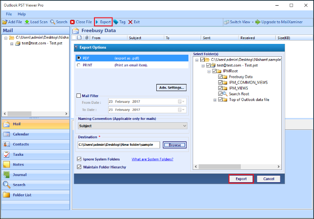This screenshot has width=314, height=219.
Task: Select the PDF export radio option
Action: click(79, 58)
